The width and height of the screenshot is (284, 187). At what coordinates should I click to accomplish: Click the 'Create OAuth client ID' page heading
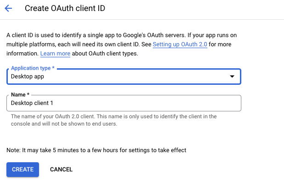[67, 8]
